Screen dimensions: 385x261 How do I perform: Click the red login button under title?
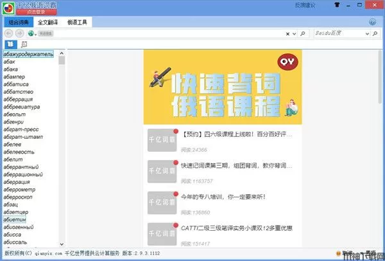[37, 12]
